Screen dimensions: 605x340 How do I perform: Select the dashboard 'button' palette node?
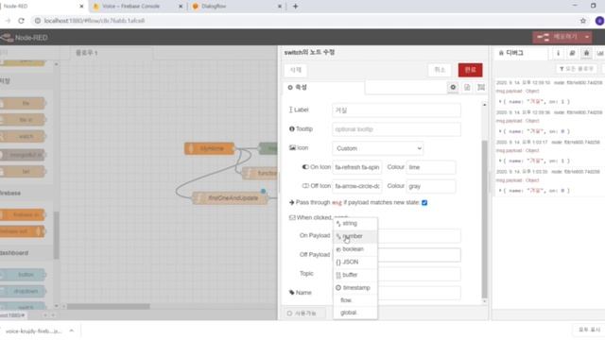(23, 275)
